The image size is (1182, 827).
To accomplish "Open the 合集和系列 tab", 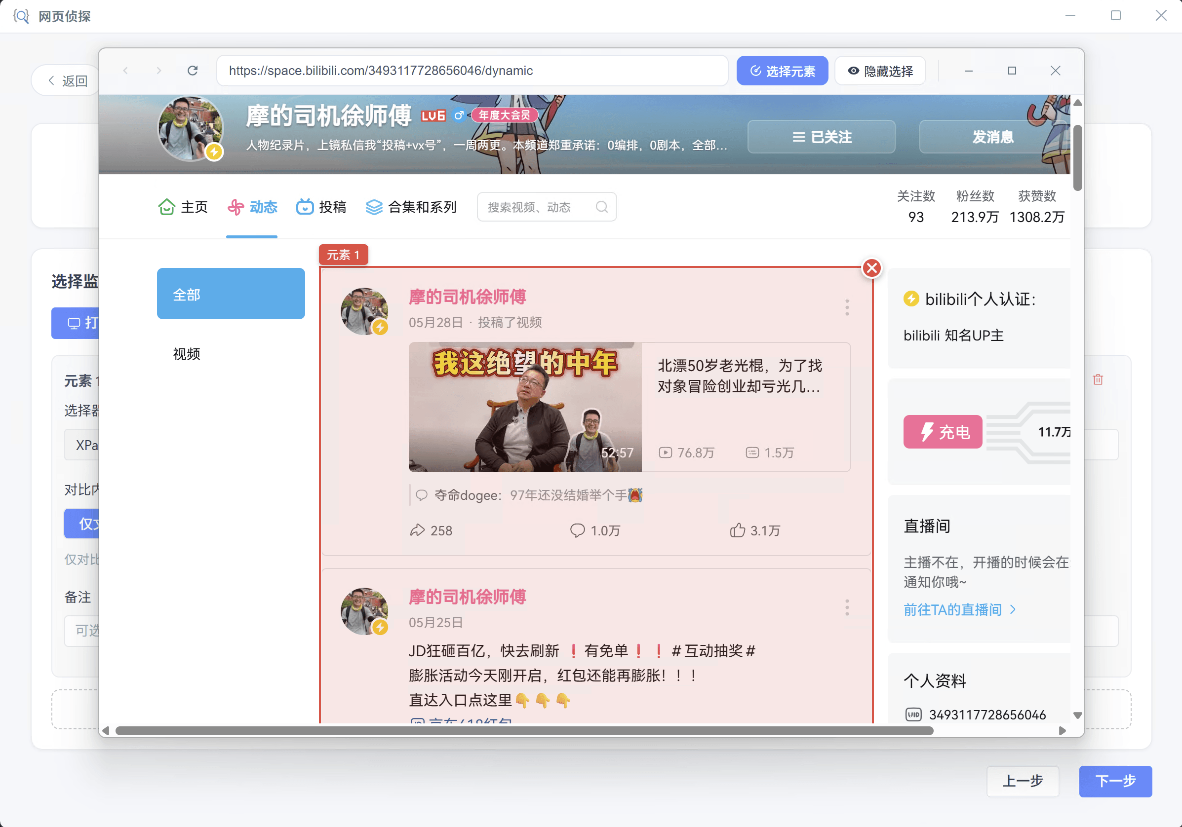I will [411, 207].
